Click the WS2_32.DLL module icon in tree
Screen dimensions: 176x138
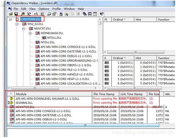tap(24, 24)
